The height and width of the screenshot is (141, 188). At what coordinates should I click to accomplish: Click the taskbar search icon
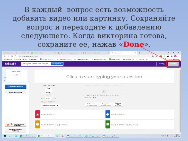click(x=11, y=136)
